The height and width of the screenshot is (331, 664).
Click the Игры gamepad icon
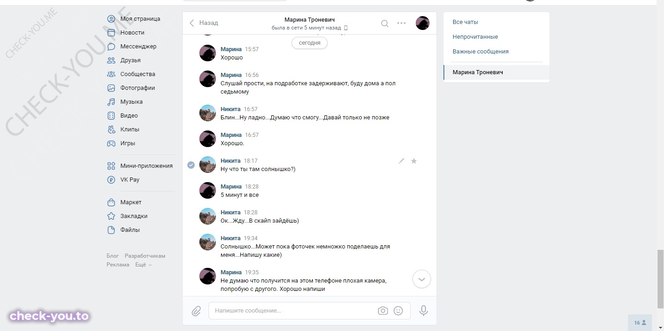coord(111,143)
